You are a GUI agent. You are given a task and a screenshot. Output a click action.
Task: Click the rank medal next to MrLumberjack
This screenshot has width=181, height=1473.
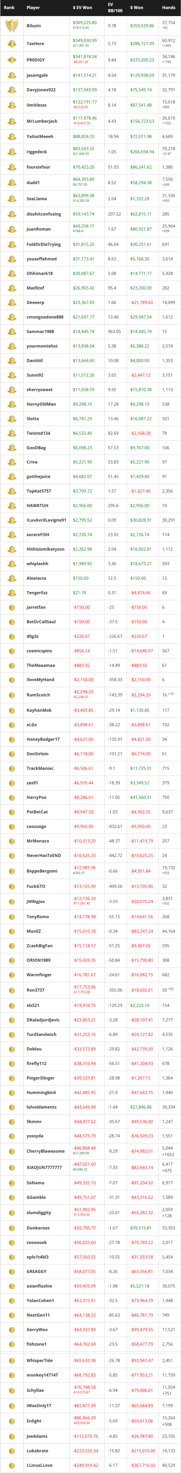pos(11,121)
